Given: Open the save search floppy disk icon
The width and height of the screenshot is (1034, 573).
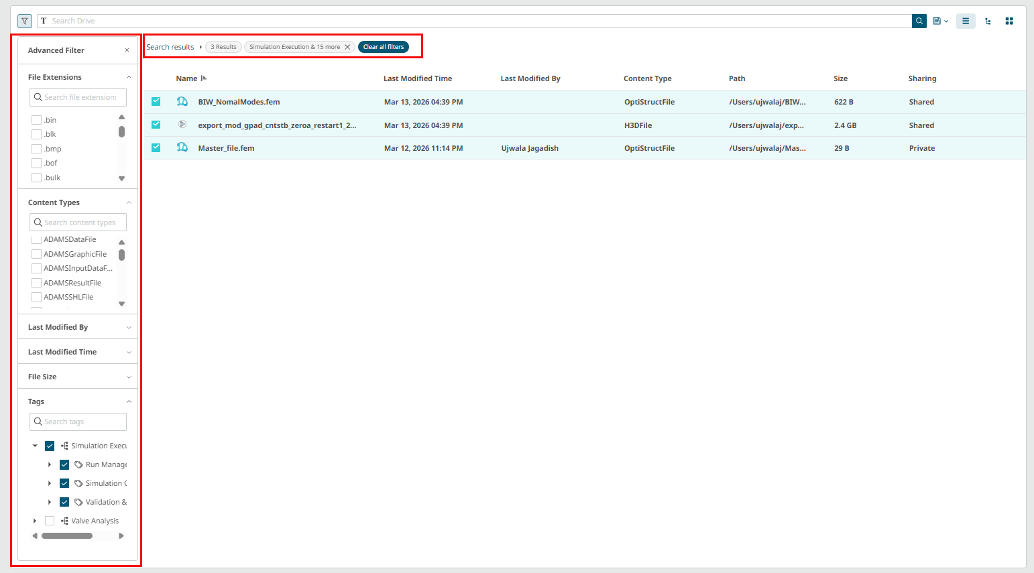Looking at the screenshot, I should pyautogui.click(x=937, y=21).
